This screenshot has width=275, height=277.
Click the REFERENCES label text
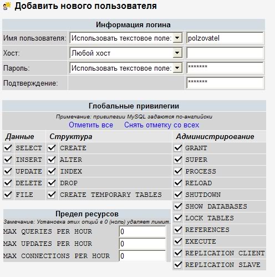(207, 230)
